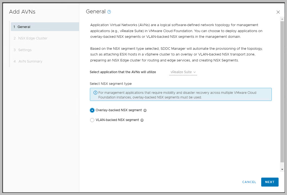Select the Overlay-backed NSX segment radio button

92,110
